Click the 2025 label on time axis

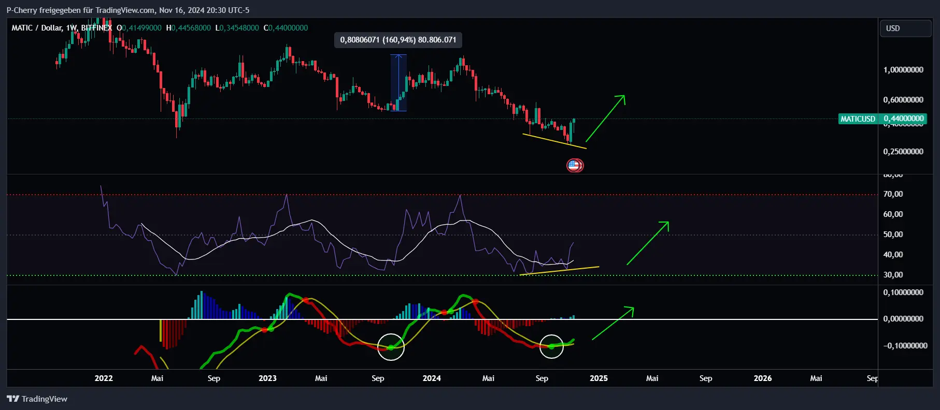click(x=599, y=378)
